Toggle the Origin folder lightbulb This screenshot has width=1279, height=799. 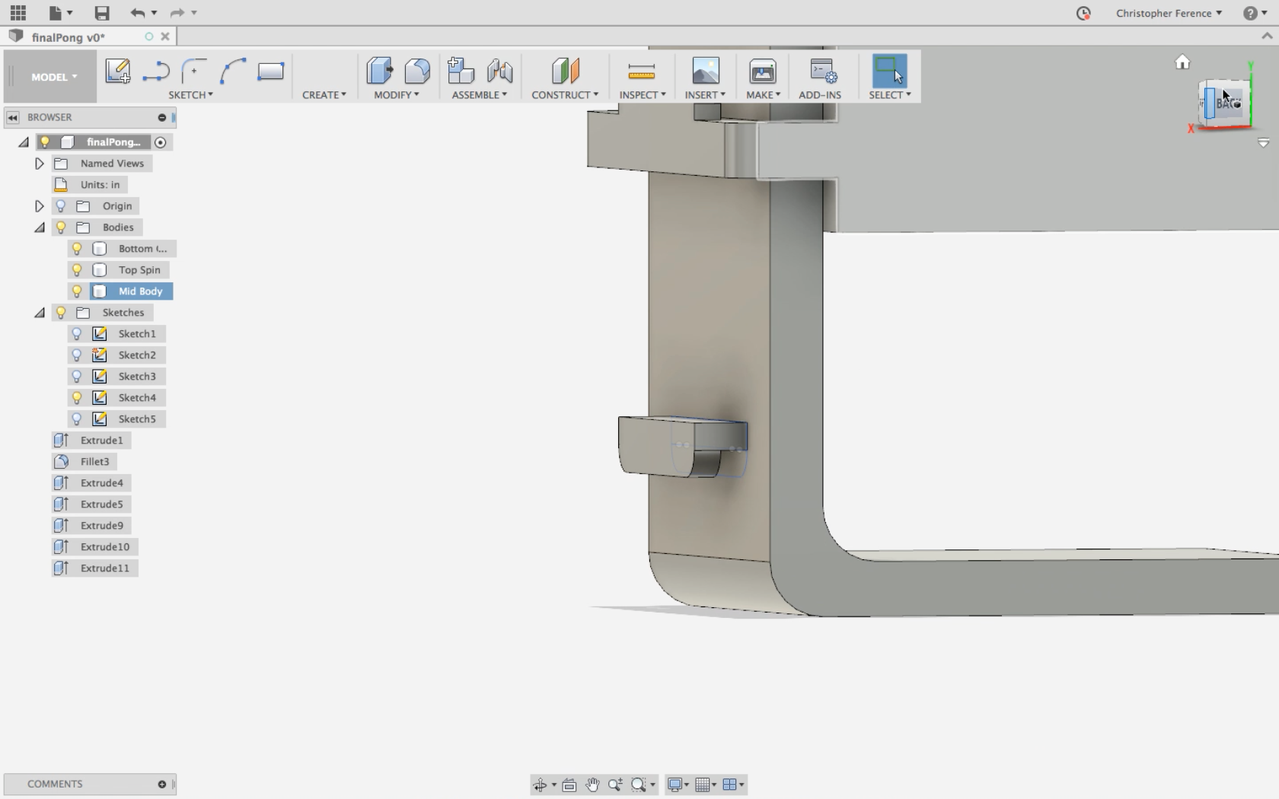pos(61,205)
